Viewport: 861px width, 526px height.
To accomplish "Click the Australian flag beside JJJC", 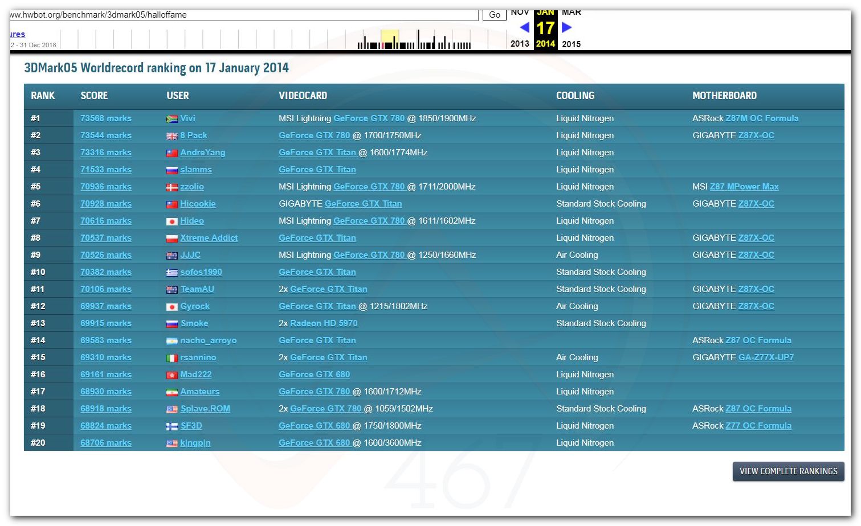I will pyautogui.click(x=172, y=256).
